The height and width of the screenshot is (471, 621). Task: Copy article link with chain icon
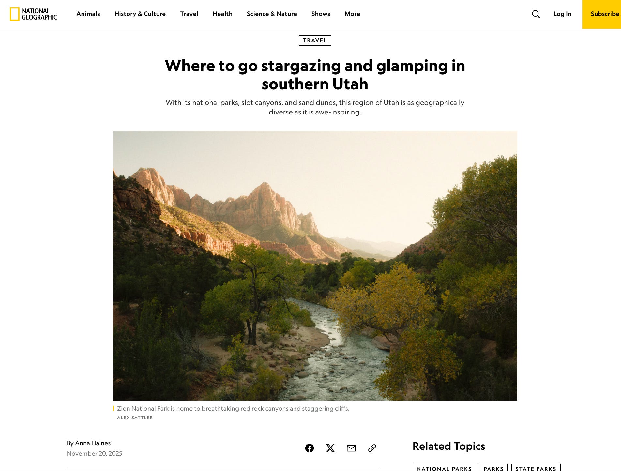[372, 448]
